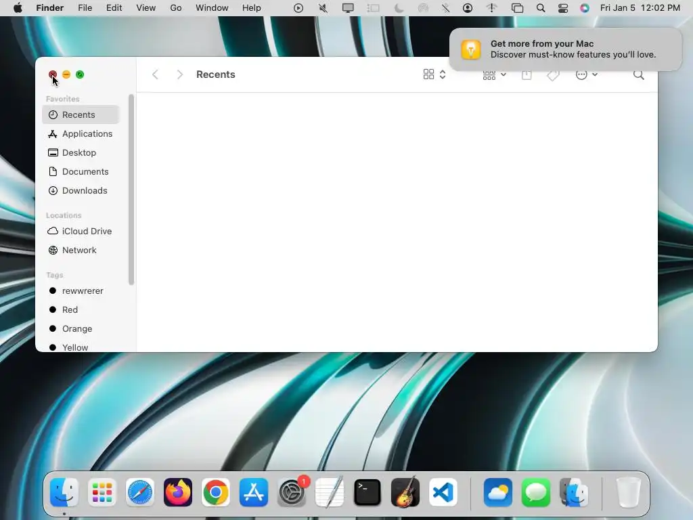Select the Yellow tag
Screen dimensions: 693x520
click(x=81, y=347)
